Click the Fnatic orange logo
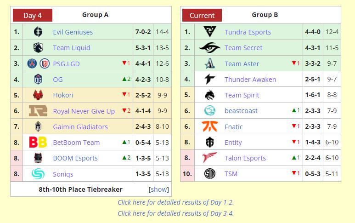355x223 pixels. coord(210,126)
